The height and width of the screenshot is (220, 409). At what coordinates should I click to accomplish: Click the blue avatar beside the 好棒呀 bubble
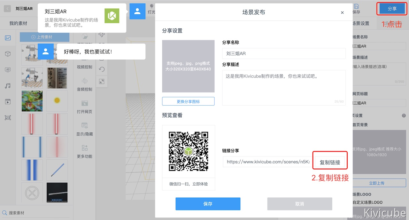tap(46, 51)
